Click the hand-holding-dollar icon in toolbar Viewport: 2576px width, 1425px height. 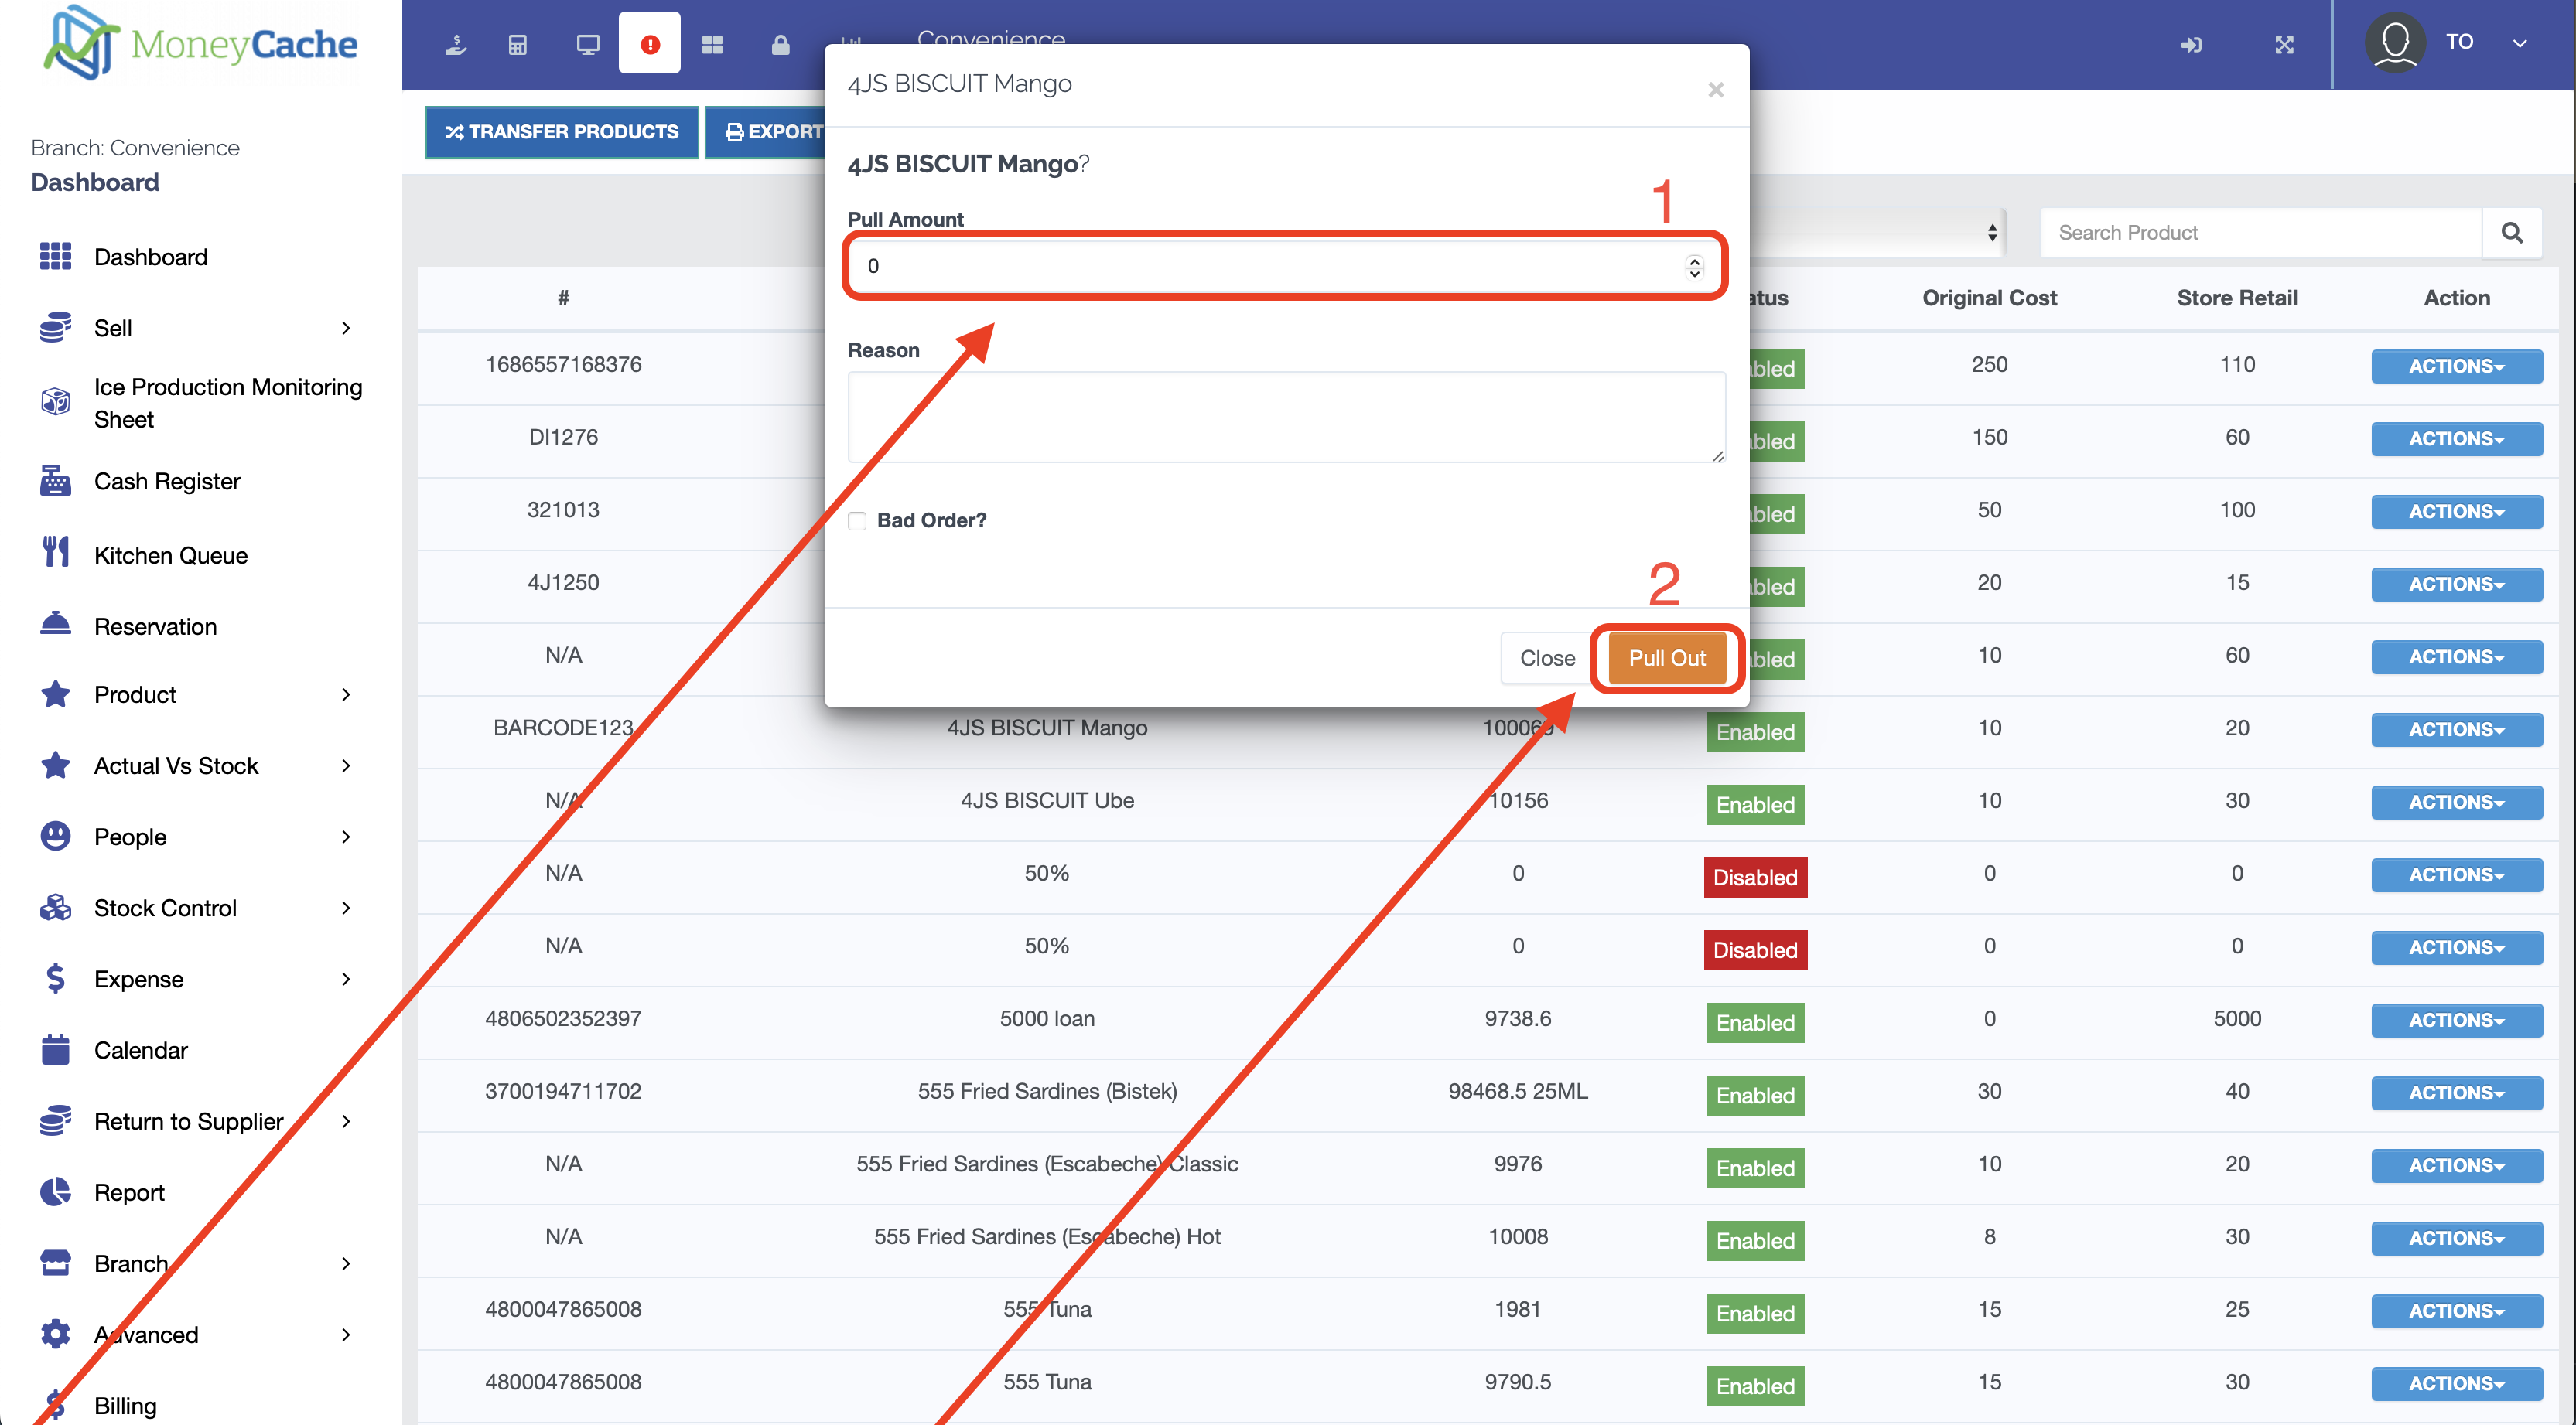[x=456, y=45]
